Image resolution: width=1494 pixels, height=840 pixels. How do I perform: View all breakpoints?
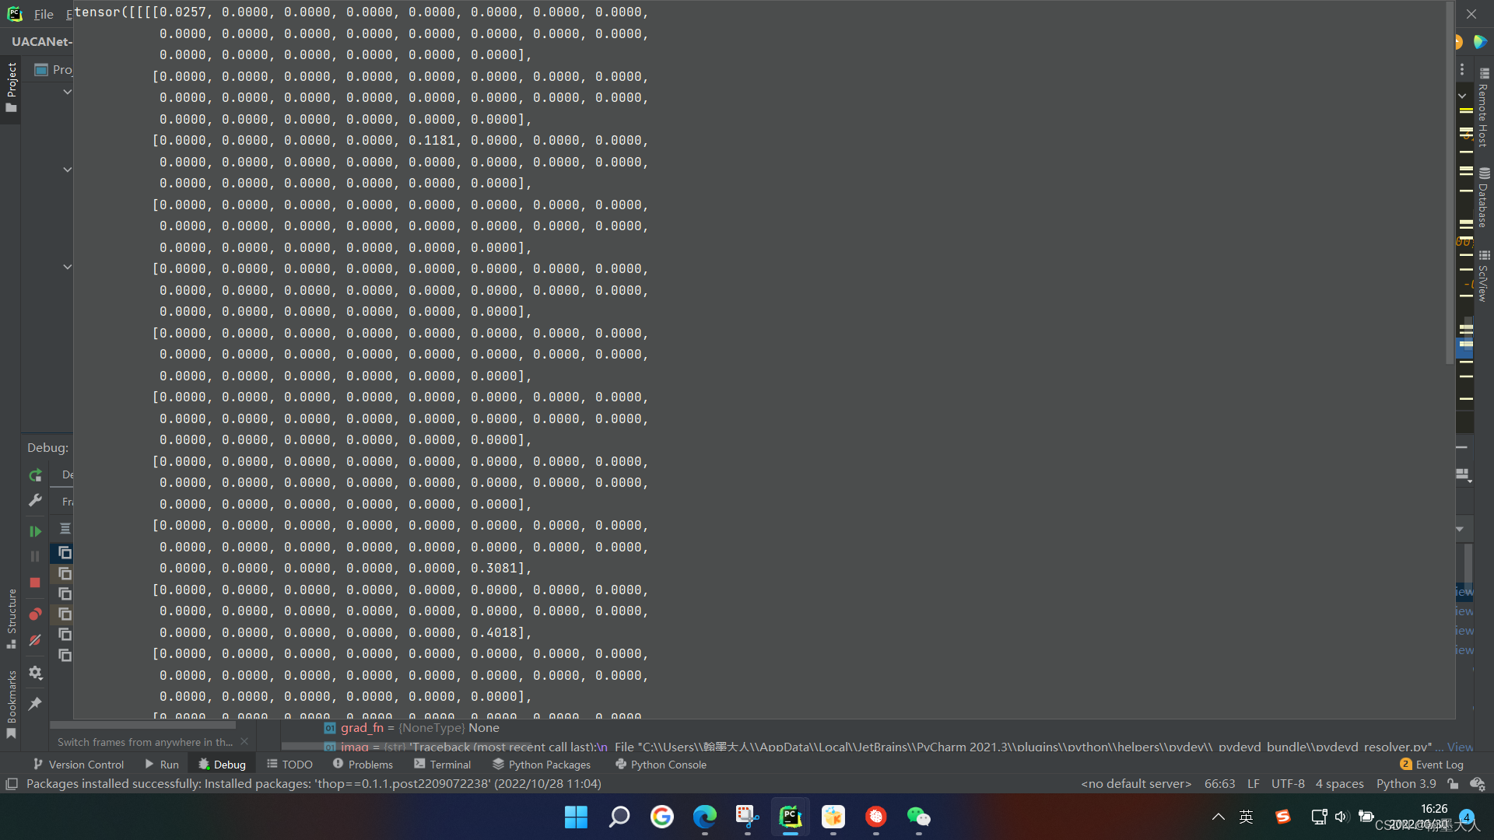35,614
